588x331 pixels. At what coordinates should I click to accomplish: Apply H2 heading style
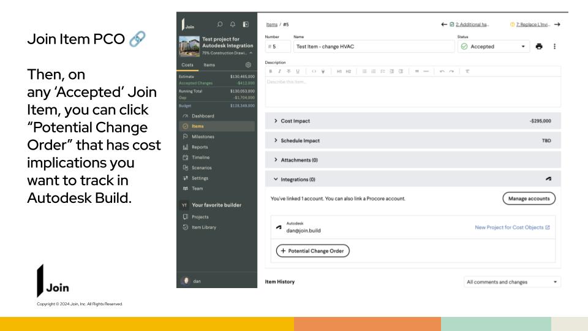click(349, 71)
